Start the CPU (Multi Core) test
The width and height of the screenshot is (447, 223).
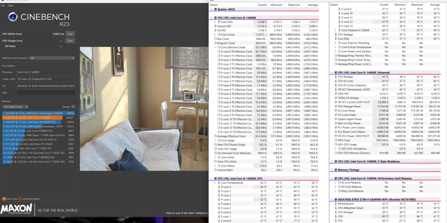(x=70, y=34)
